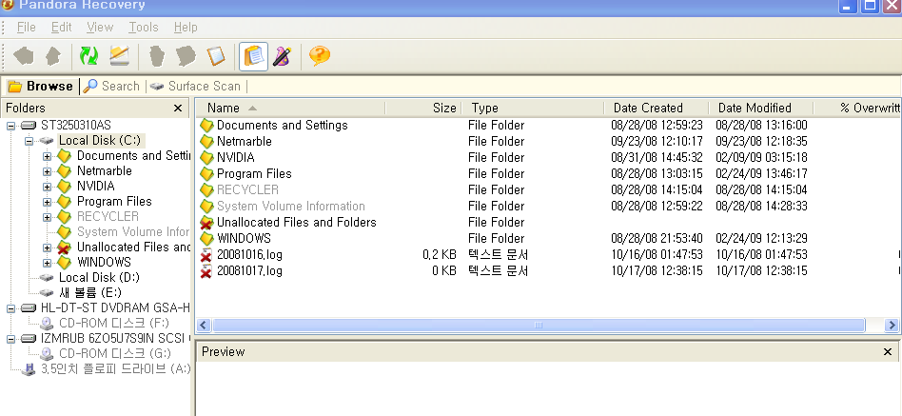
Task: Select the 20081016.log file name
Action: (x=249, y=254)
